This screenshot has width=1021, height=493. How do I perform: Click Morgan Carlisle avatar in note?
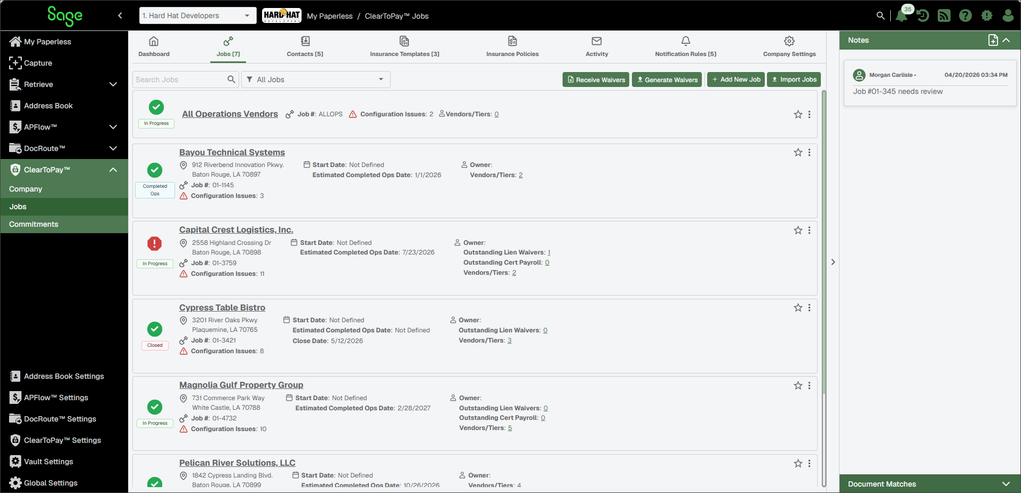coord(859,75)
